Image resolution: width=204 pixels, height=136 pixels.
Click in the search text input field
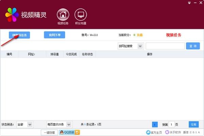point(165,46)
